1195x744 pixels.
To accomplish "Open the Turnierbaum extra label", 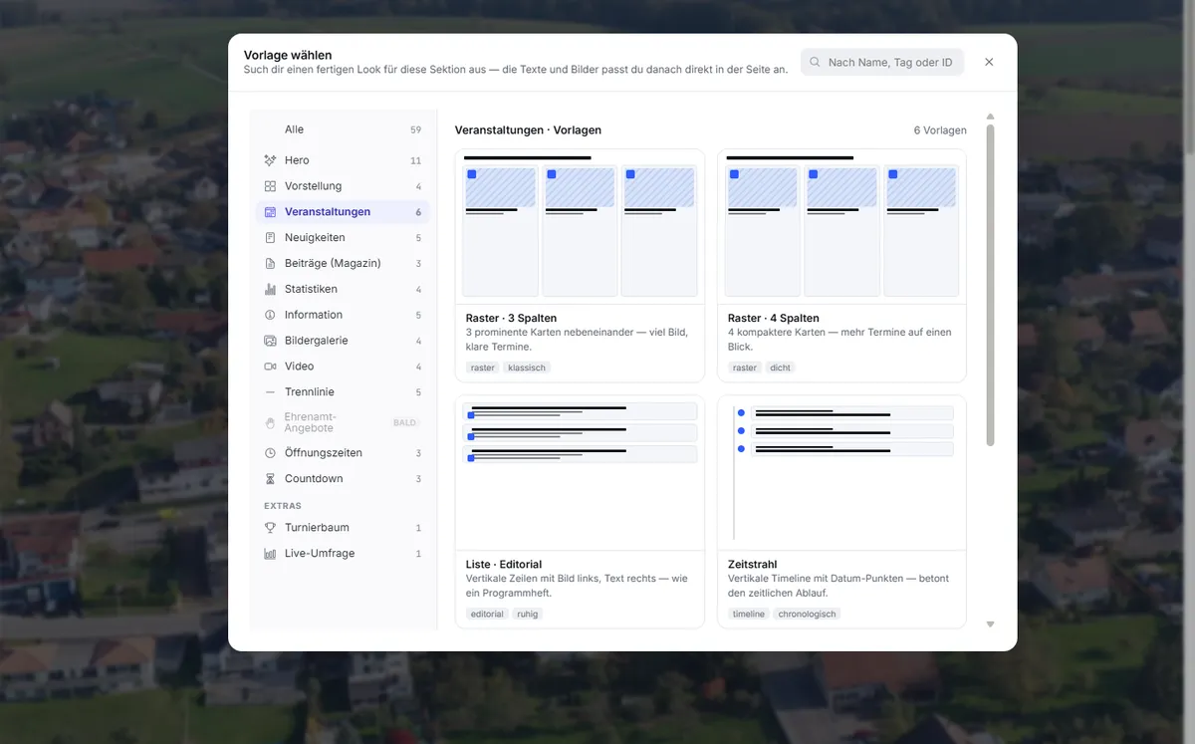I will [317, 528].
